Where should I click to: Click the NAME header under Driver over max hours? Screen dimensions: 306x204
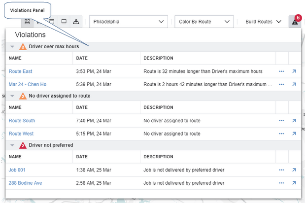(15, 58)
